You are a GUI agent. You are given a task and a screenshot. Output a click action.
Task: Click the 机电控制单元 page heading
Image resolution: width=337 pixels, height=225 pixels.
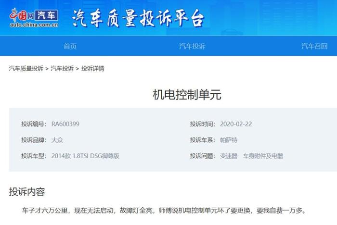coord(187,95)
